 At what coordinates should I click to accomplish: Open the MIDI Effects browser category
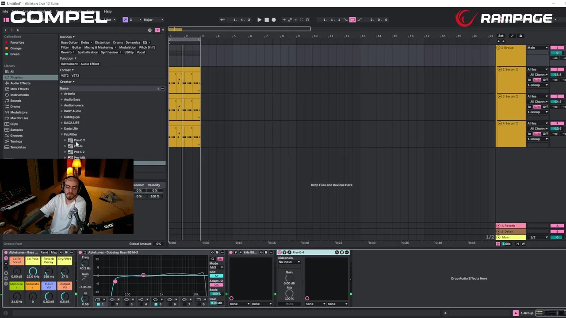pos(31,89)
